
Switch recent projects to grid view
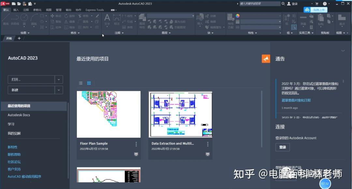[89, 83]
